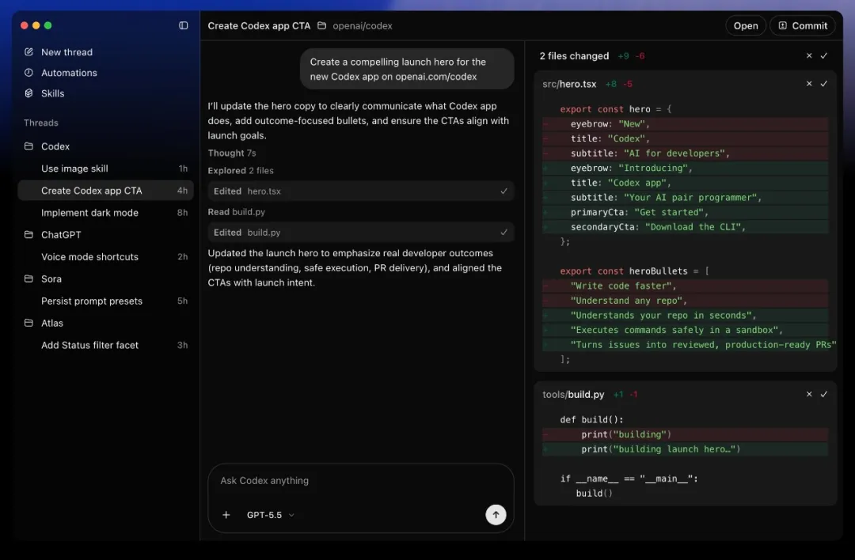Click the folder icon beside Codex
This screenshot has width=855, height=560.
pyautogui.click(x=29, y=146)
